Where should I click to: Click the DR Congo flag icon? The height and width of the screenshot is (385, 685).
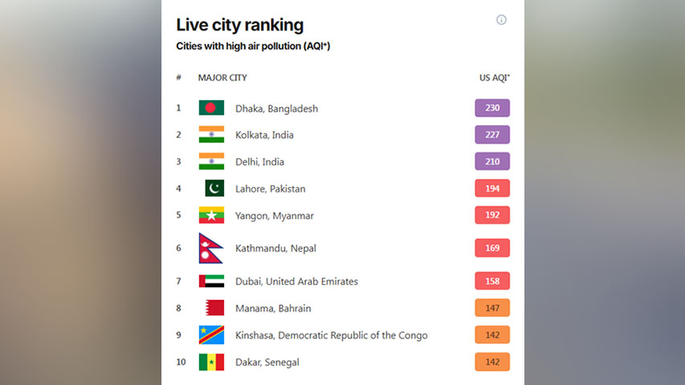[211, 335]
